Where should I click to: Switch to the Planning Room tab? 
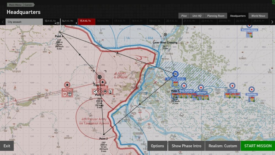216,16
